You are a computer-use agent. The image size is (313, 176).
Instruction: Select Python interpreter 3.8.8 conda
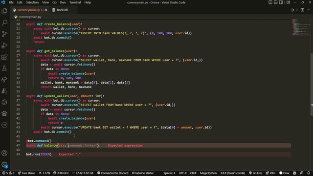tap(233, 173)
